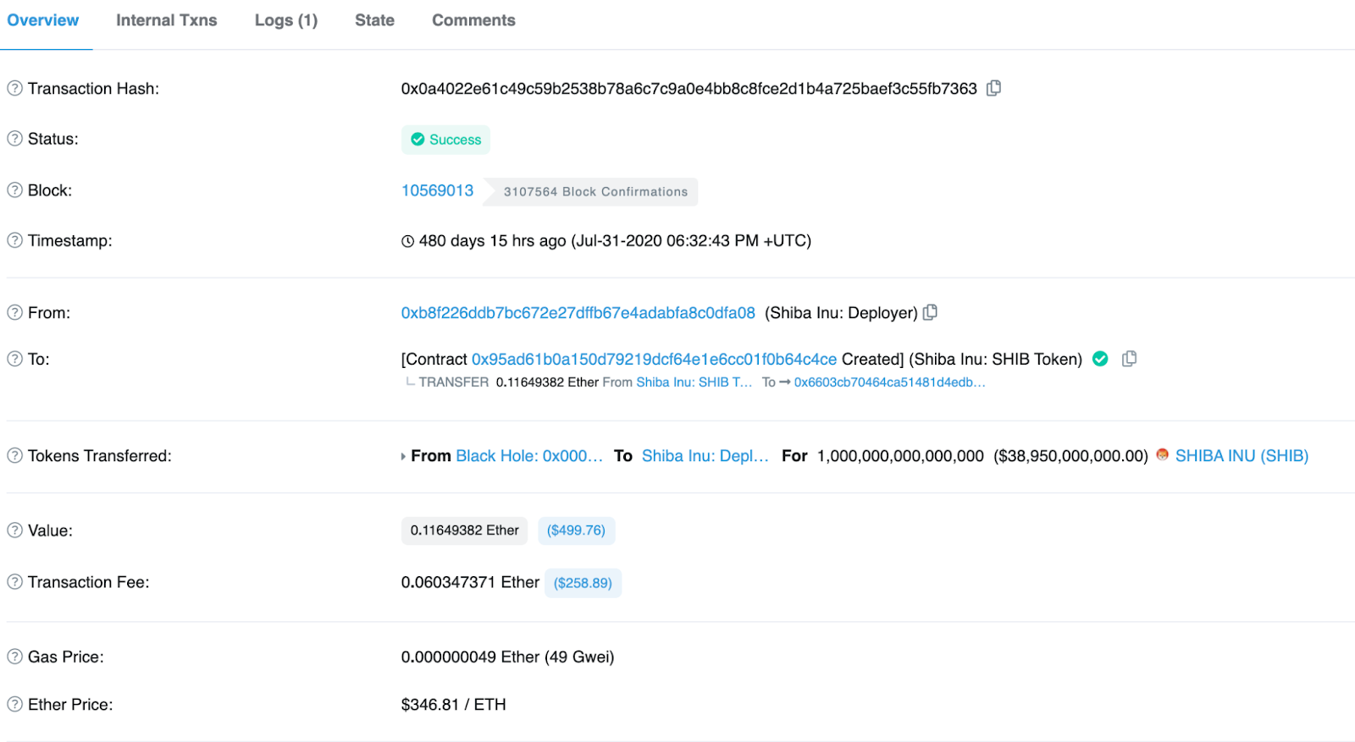Open block 10569013 link
1355x742 pixels.
[437, 190]
